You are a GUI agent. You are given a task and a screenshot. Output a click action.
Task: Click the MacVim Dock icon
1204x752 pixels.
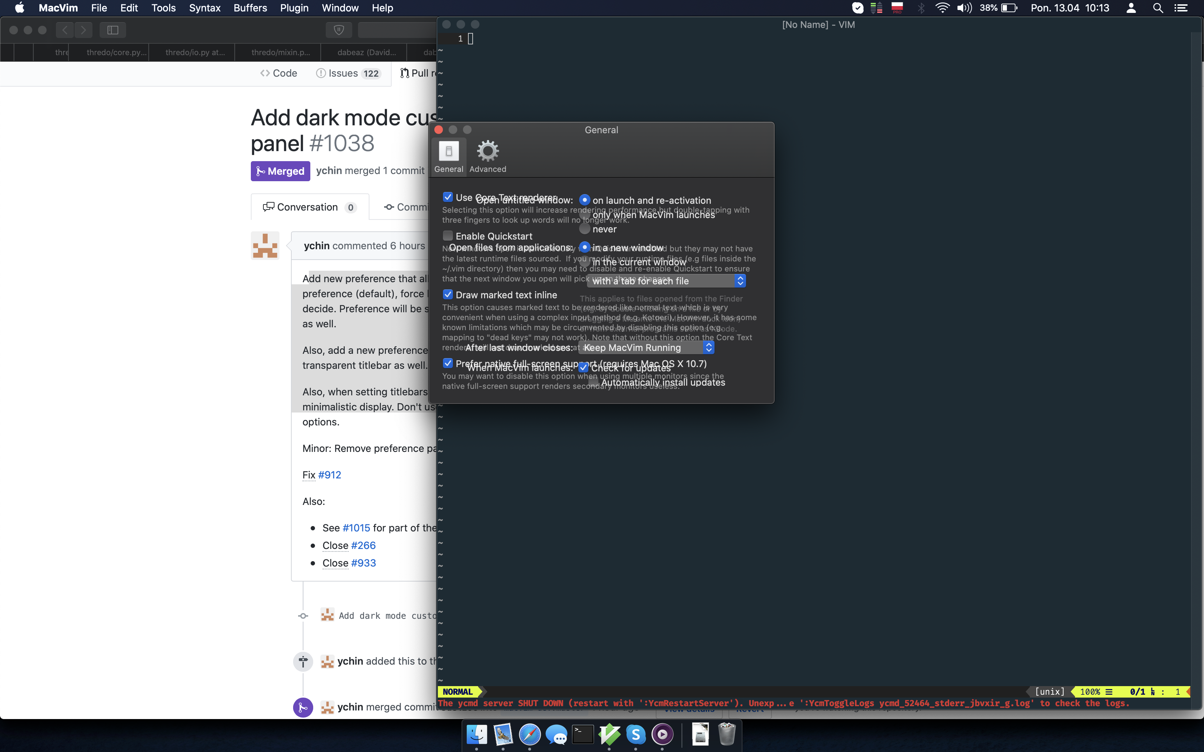tap(609, 734)
